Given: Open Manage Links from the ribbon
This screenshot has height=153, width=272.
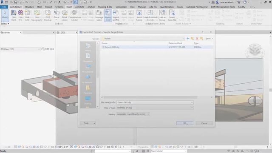Looking at the screenshot, I should click(99, 15).
